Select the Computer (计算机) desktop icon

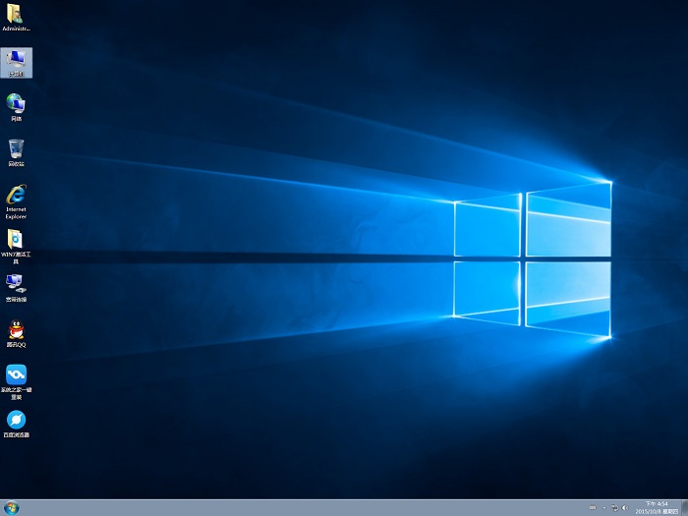17,61
